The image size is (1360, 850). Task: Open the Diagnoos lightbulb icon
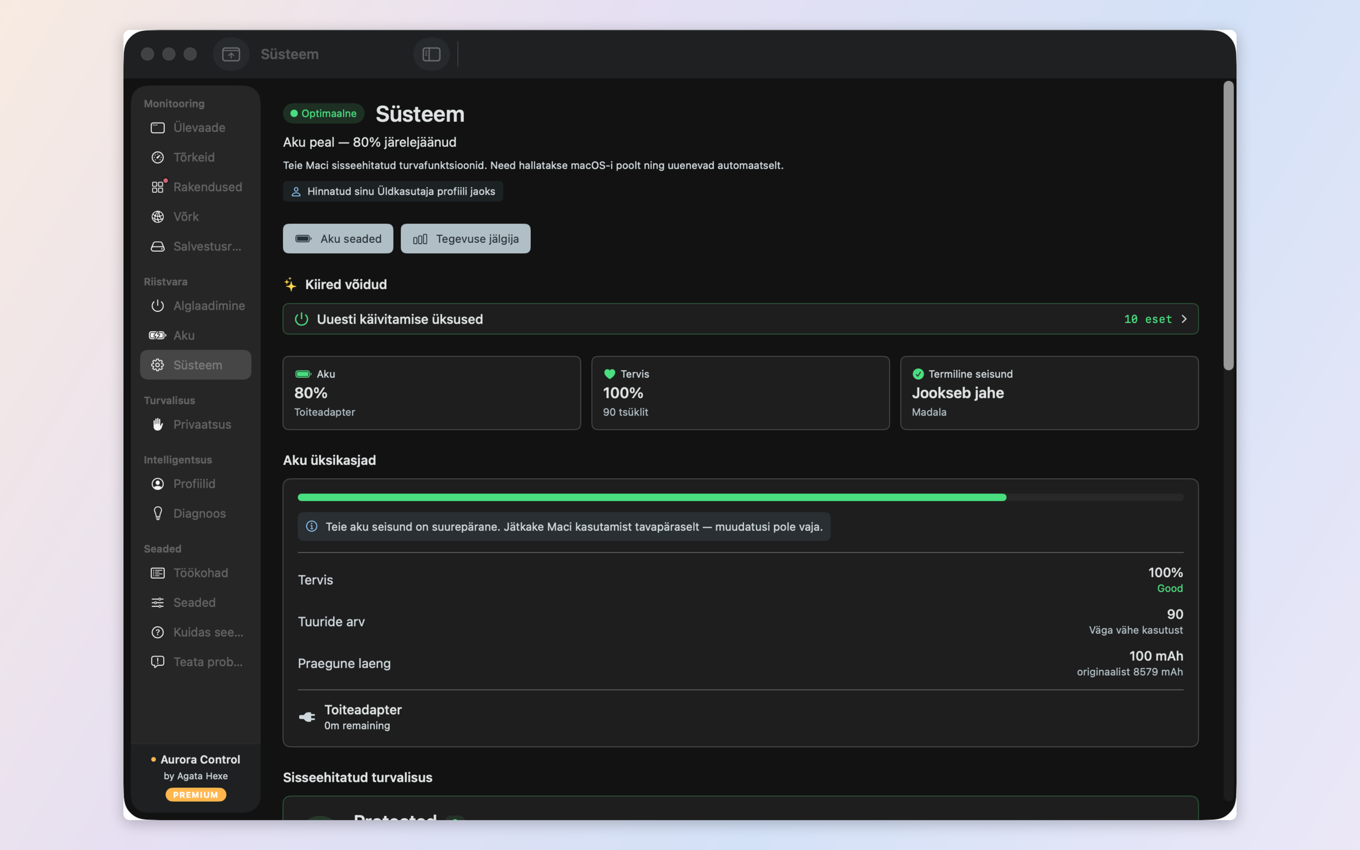158,513
